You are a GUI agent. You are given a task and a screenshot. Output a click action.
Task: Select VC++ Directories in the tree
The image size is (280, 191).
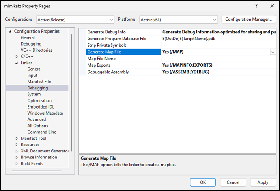37,50
